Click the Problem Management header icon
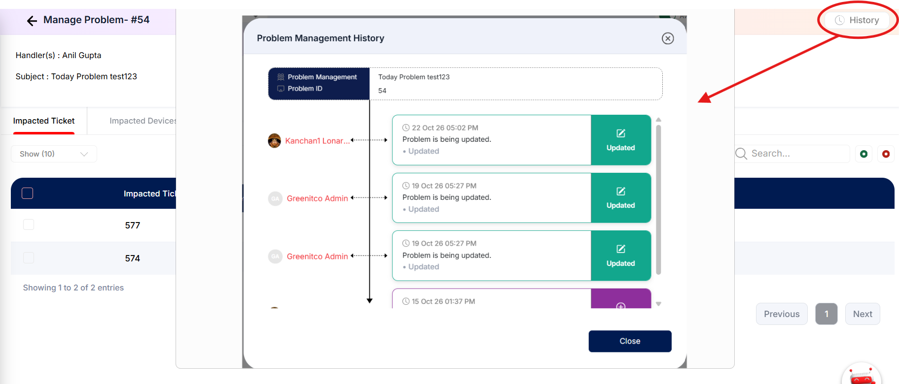The image size is (899, 384). (x=281, y=77)
